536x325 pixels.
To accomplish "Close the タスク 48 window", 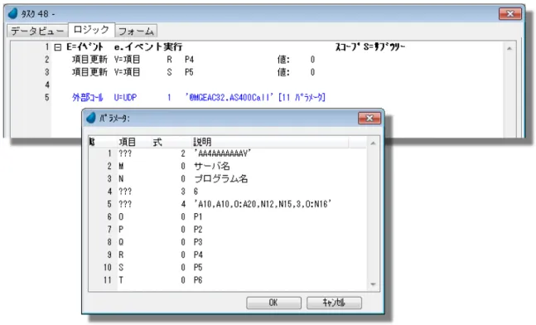I will (x=510, y=14).
